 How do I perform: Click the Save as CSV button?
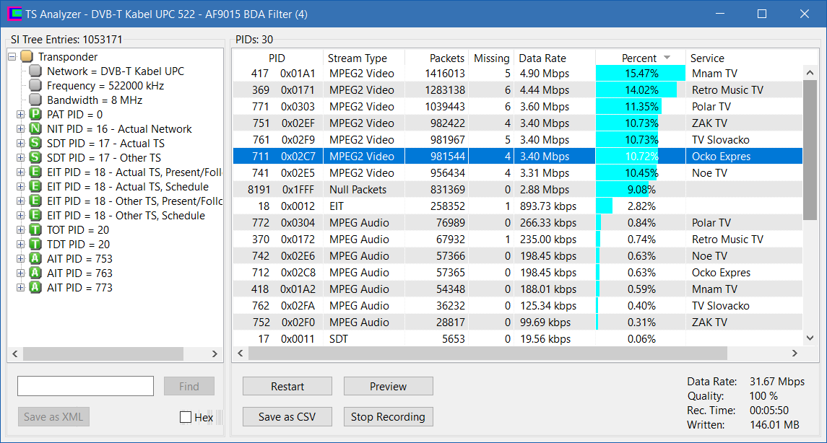pyautogui.click(x=287, y=416)
